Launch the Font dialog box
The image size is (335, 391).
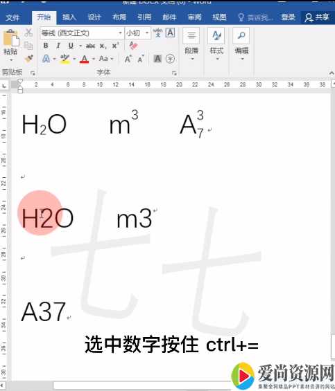(x=174, y=73)
